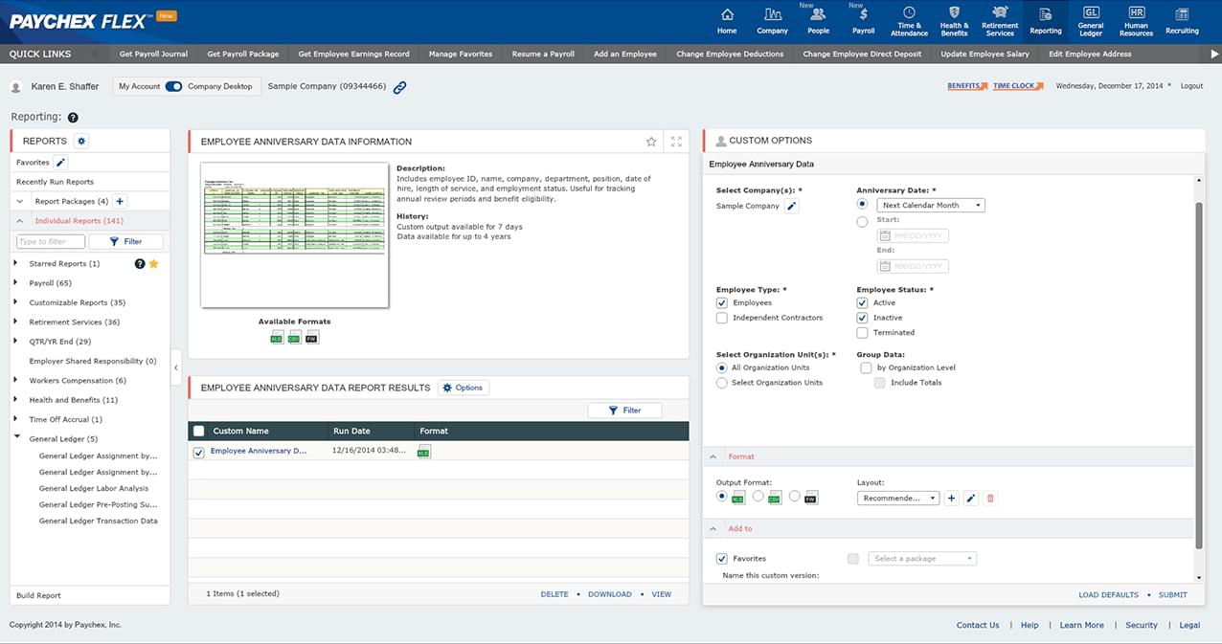Expand the Retirement Services (36) group

point(15,322)
